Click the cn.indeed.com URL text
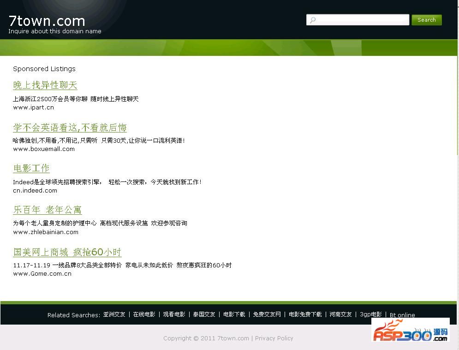This screenshot has width=459, height=350. [x=35, y=191]
